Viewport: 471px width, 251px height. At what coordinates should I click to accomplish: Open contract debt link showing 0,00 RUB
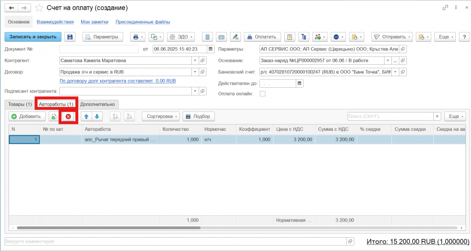(x=118, y=81)
